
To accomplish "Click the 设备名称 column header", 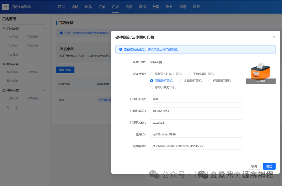I will point(64,84).
